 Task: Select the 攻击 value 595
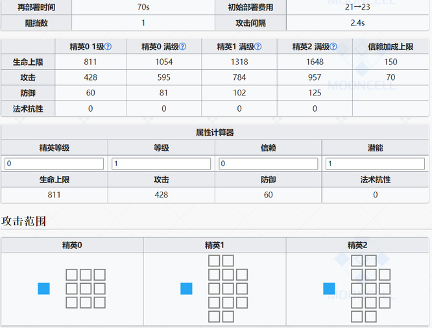[164, 77]
